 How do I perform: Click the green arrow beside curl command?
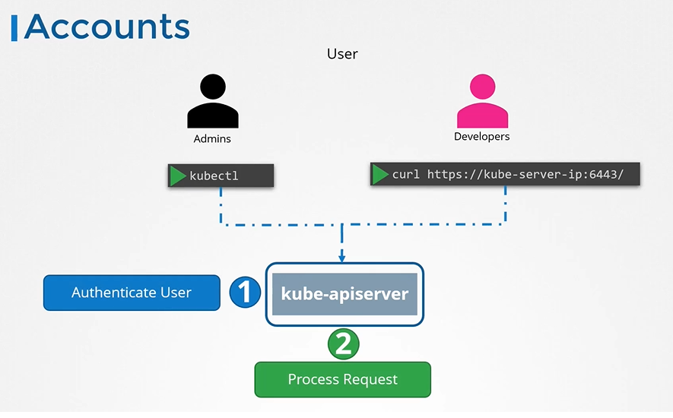[x=380, y=175]
